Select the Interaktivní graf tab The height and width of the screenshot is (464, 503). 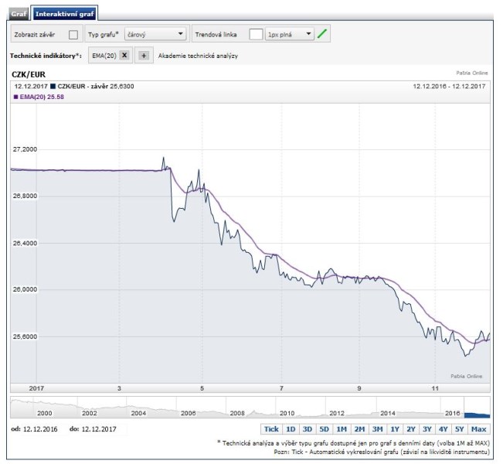(65, 14)
